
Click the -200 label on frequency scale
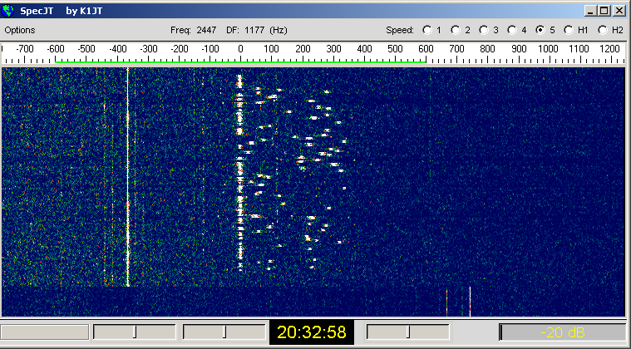point(179,49)
